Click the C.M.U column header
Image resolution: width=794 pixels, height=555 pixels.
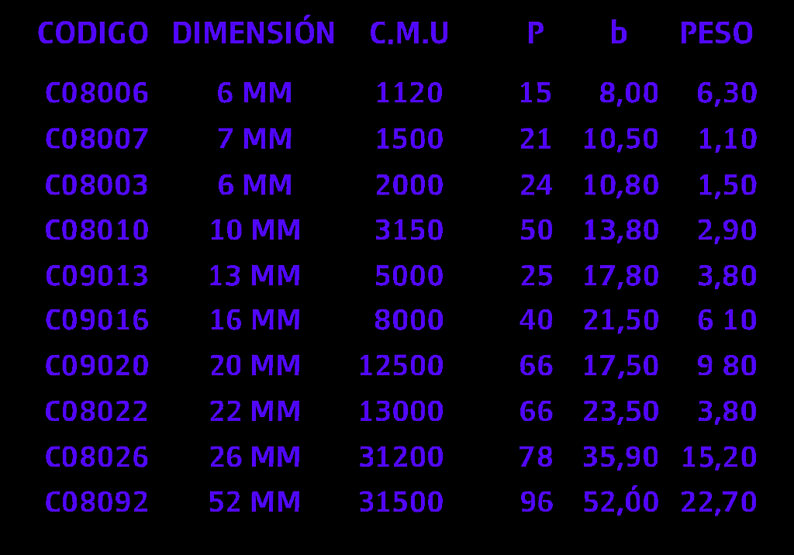pos(409,33)
